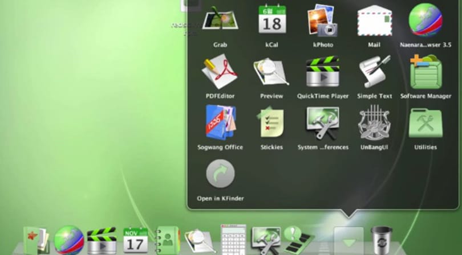
Task: Start PDFEditor from the app grid
Action: [x=220, y=72]
